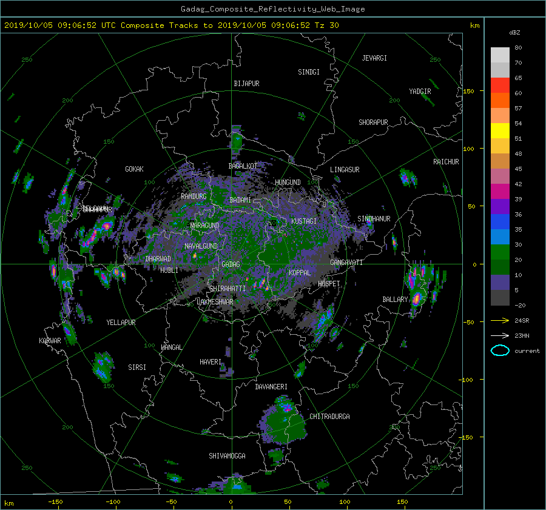
Task: Click the blue 35 dBZ legend swatch
Action: coord(500,222)
